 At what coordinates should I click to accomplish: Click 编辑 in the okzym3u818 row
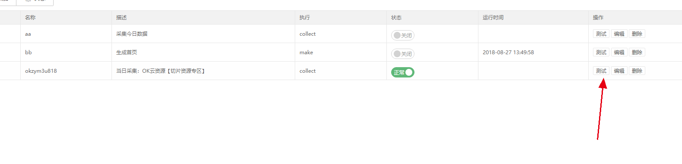click(619, 71)
